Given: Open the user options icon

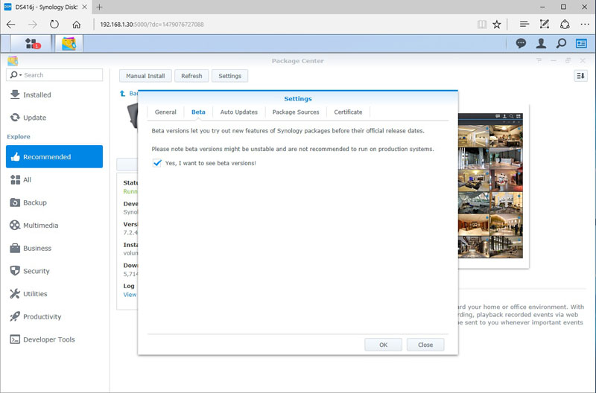Looking at the screenshot, I should tap(541, 43).
